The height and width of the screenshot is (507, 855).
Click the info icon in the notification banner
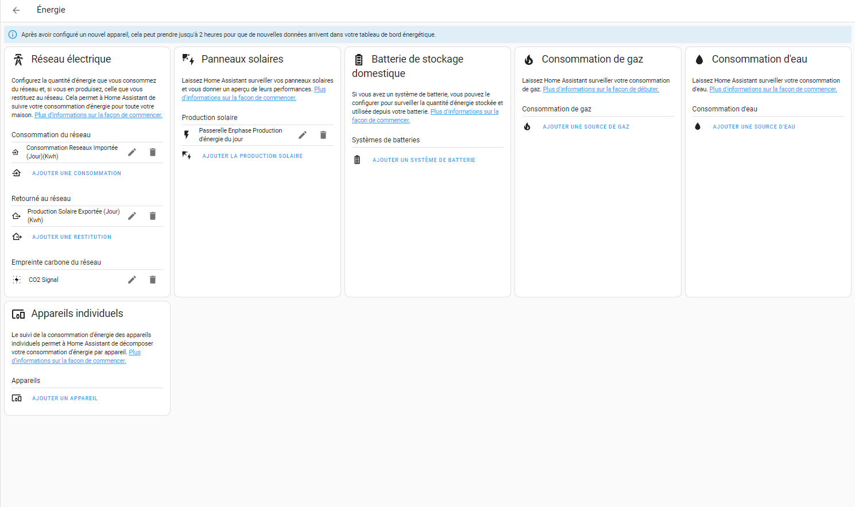13,34
